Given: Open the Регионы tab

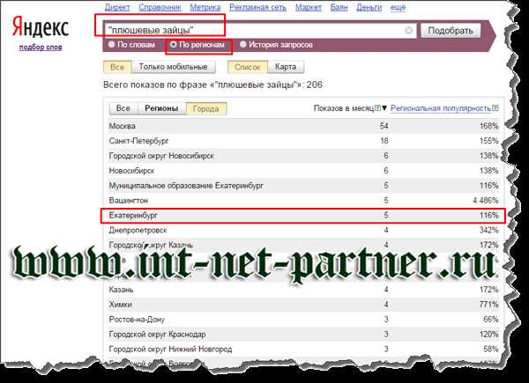Looking at the screenshot, I should point(161,108).
